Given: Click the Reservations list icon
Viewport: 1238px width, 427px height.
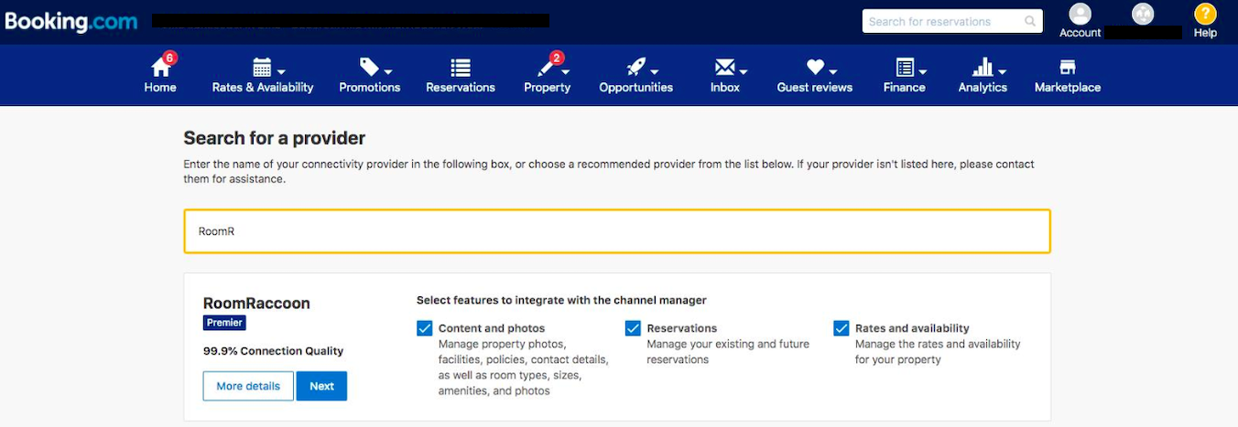Looking at the screenshot, I should tap(461, 68).
